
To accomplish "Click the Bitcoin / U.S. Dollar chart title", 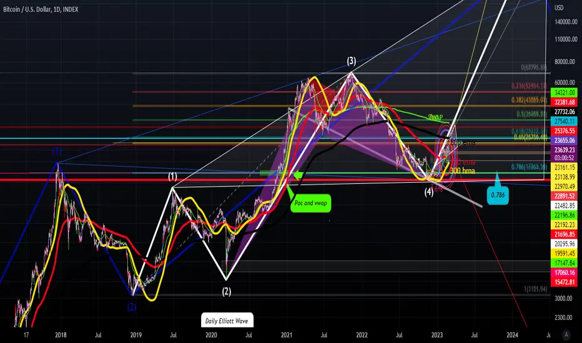I will [41, 9].
